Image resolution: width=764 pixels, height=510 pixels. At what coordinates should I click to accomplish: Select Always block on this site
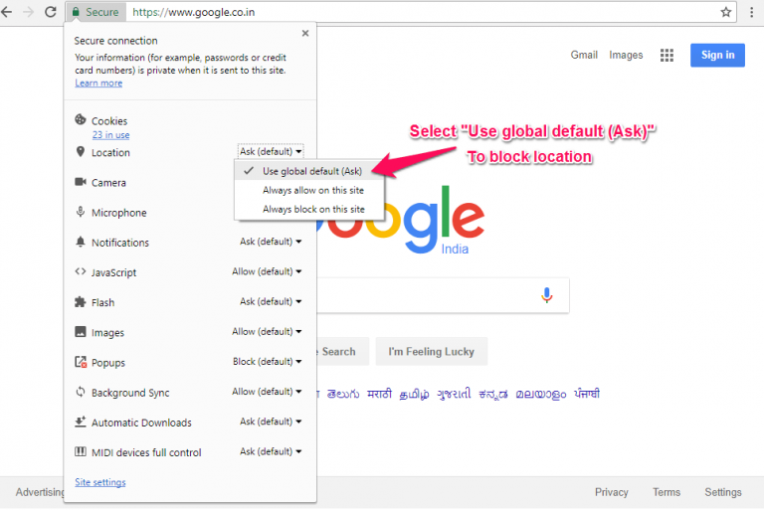[309, 209]
